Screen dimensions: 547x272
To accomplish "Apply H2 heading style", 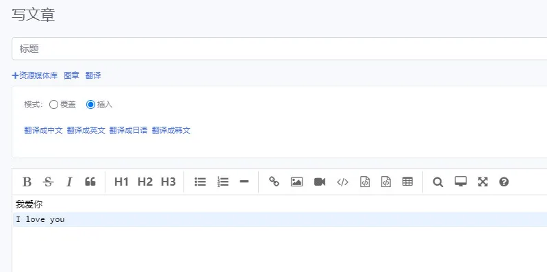I will 144,182.
